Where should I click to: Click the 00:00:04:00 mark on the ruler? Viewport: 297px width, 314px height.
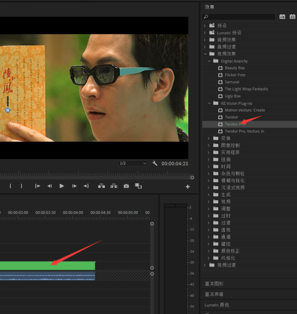73,212
